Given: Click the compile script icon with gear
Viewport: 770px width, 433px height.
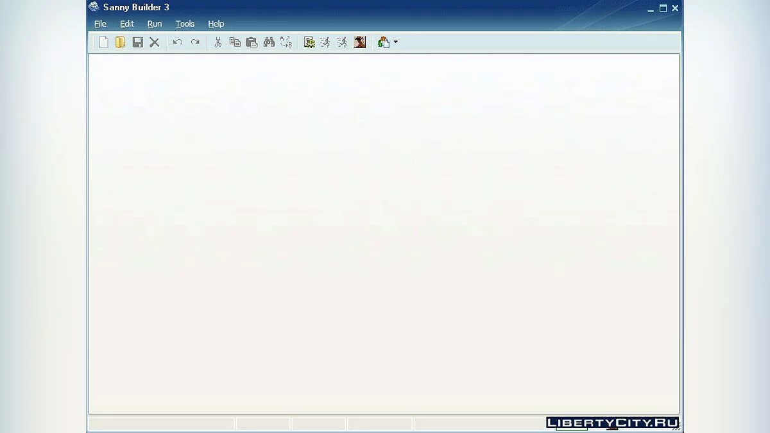Looking at the screenshot, I should click(309, 42).
